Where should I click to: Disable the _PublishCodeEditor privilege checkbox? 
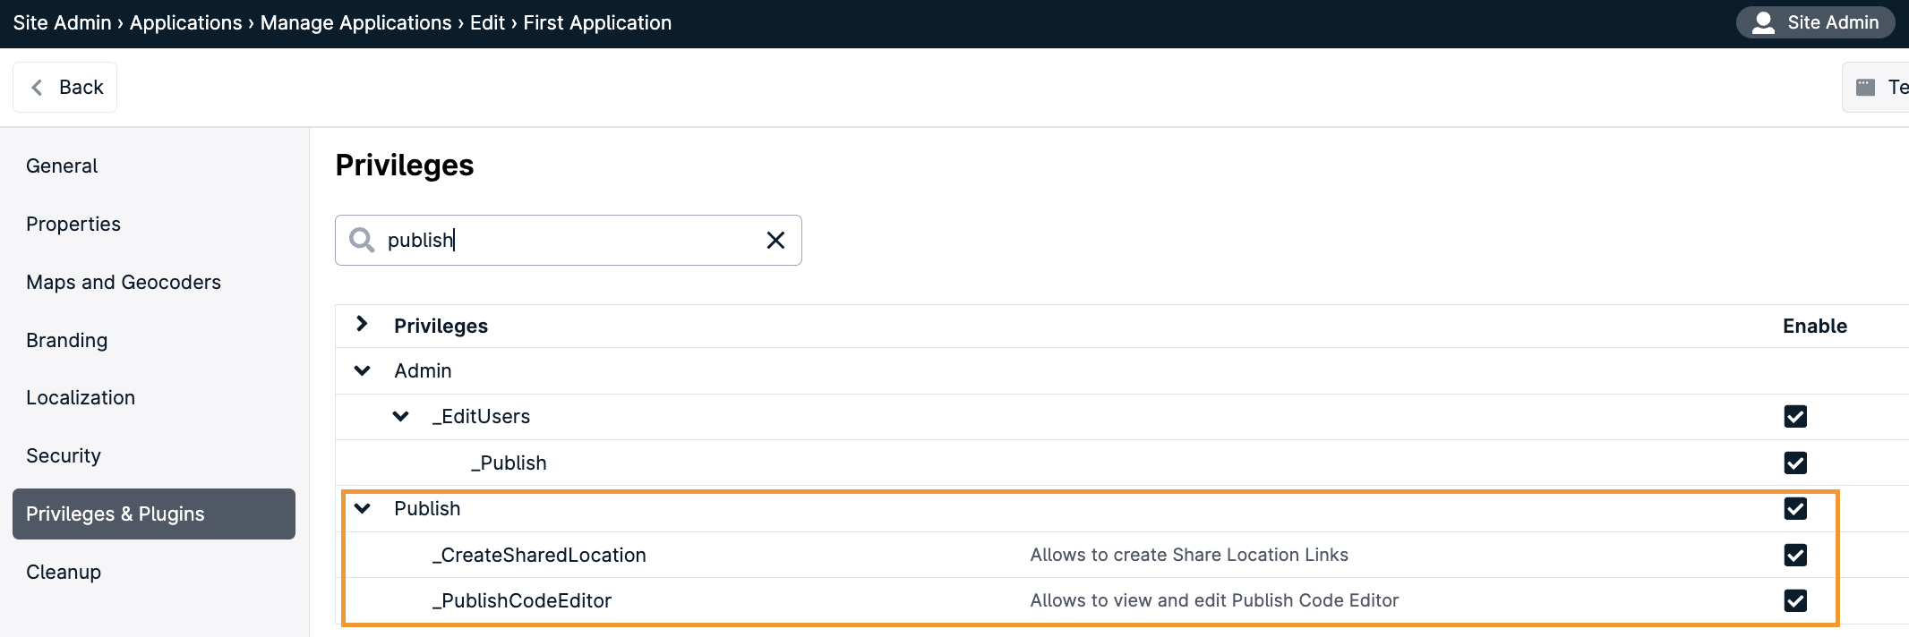(1795, 600)
